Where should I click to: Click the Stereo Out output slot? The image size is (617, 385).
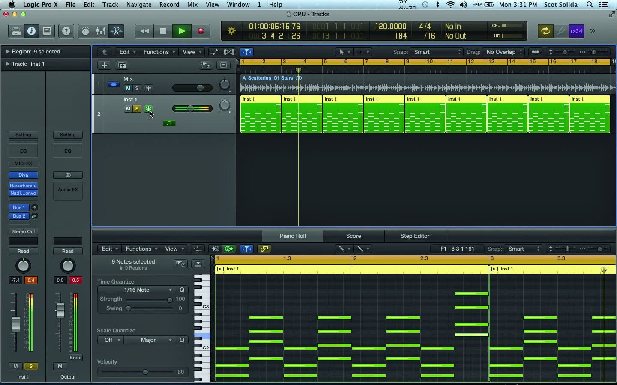(x=23, y=231)
